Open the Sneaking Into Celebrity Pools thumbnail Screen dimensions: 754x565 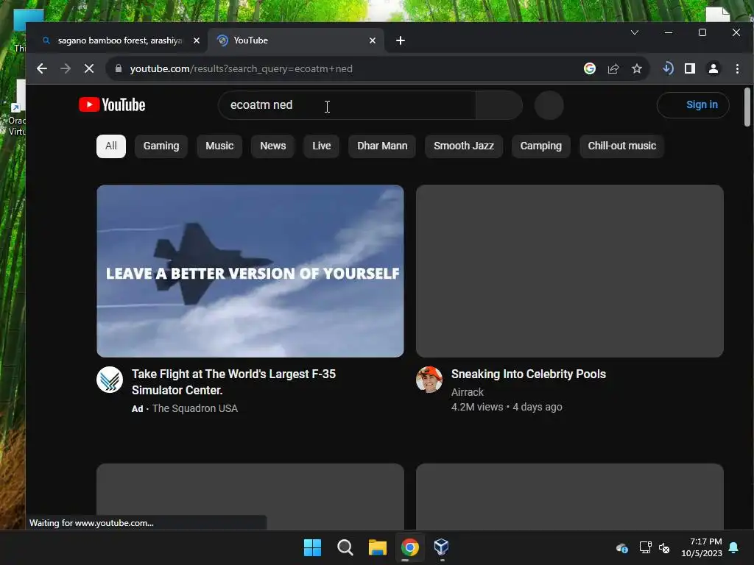[569, 271]
